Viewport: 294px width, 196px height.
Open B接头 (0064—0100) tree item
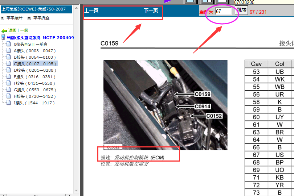point(35,57)
